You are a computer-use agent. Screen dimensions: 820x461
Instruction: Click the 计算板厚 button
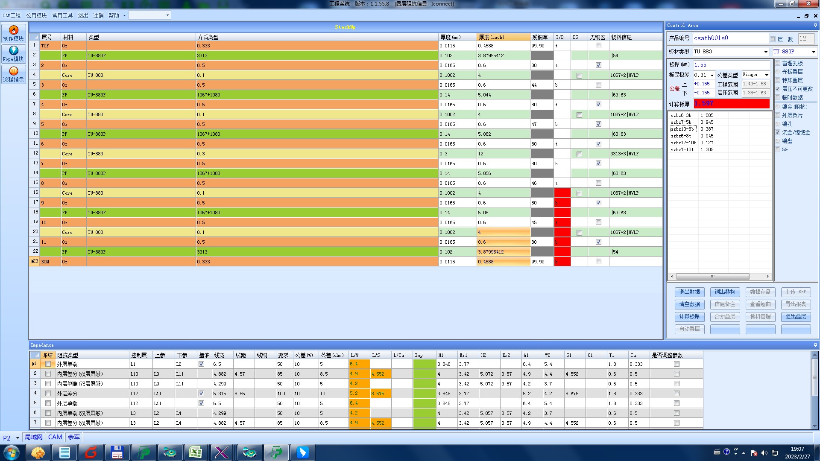(689, 317)
